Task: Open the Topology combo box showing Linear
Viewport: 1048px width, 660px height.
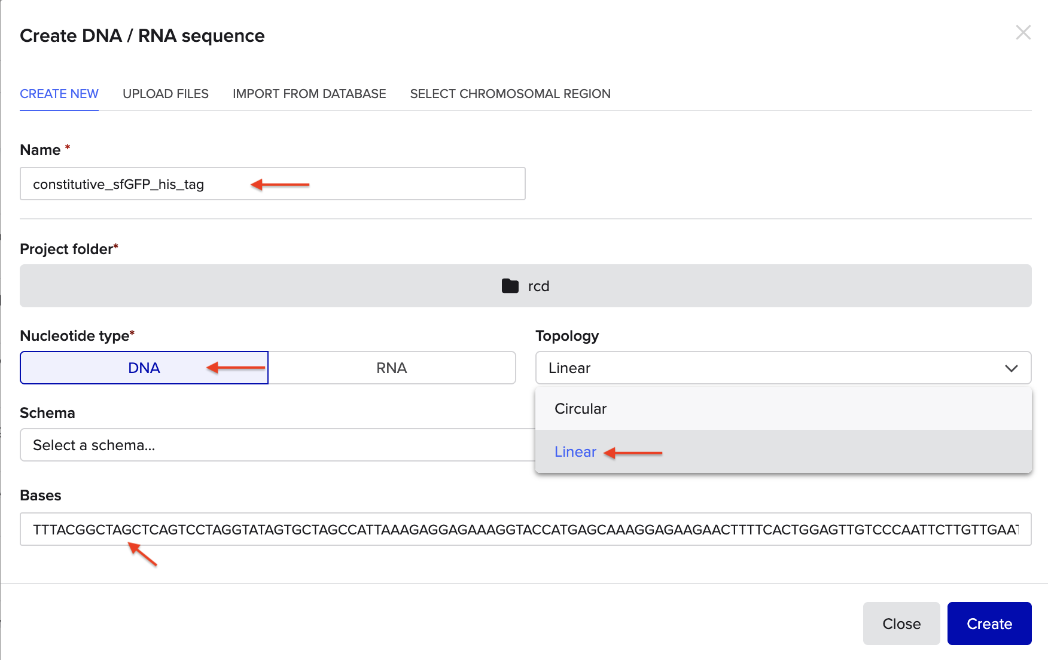Action: point(778,368)
